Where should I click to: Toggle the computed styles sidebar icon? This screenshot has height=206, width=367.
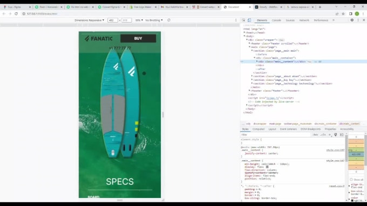click(342, 134)
